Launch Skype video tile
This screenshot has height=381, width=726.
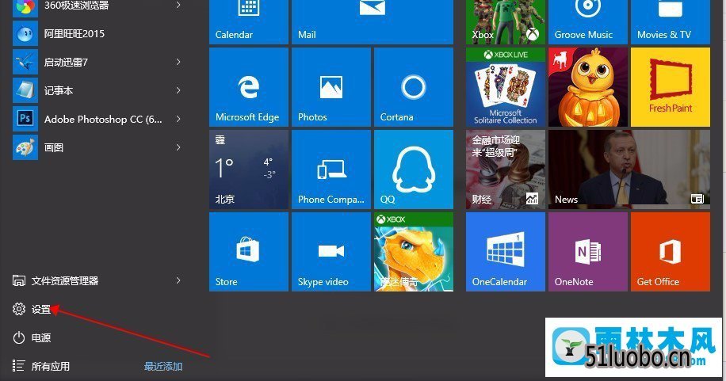[331, 252]
